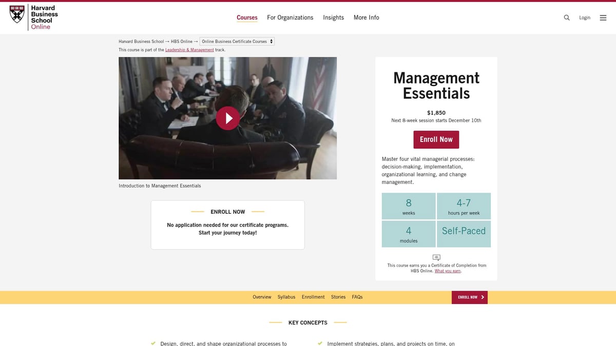Jump to the Syllabus section

tap(286, 297)
